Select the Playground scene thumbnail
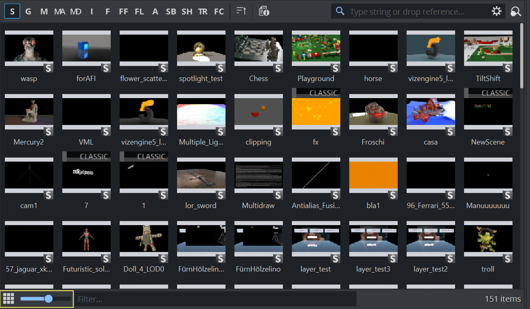The height and width of the screenshot is (309, 530). click(316, 48)
